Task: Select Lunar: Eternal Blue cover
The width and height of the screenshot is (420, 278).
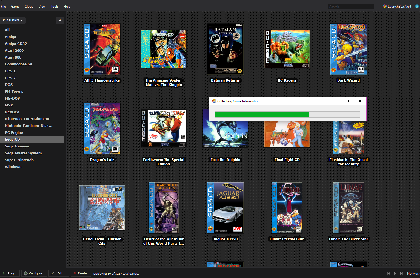Action: pyautogui.click(x=287, y=208)
